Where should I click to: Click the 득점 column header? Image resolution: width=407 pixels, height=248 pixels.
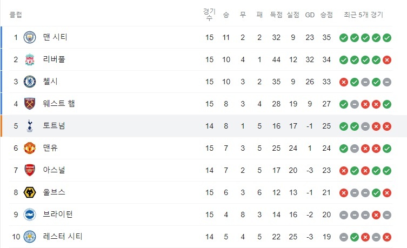[276, 15]
